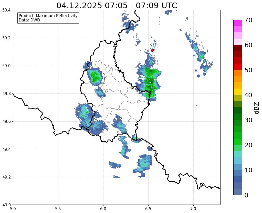
Task: Click the colorbar tick label 60
Action: [x=248, y=45]
